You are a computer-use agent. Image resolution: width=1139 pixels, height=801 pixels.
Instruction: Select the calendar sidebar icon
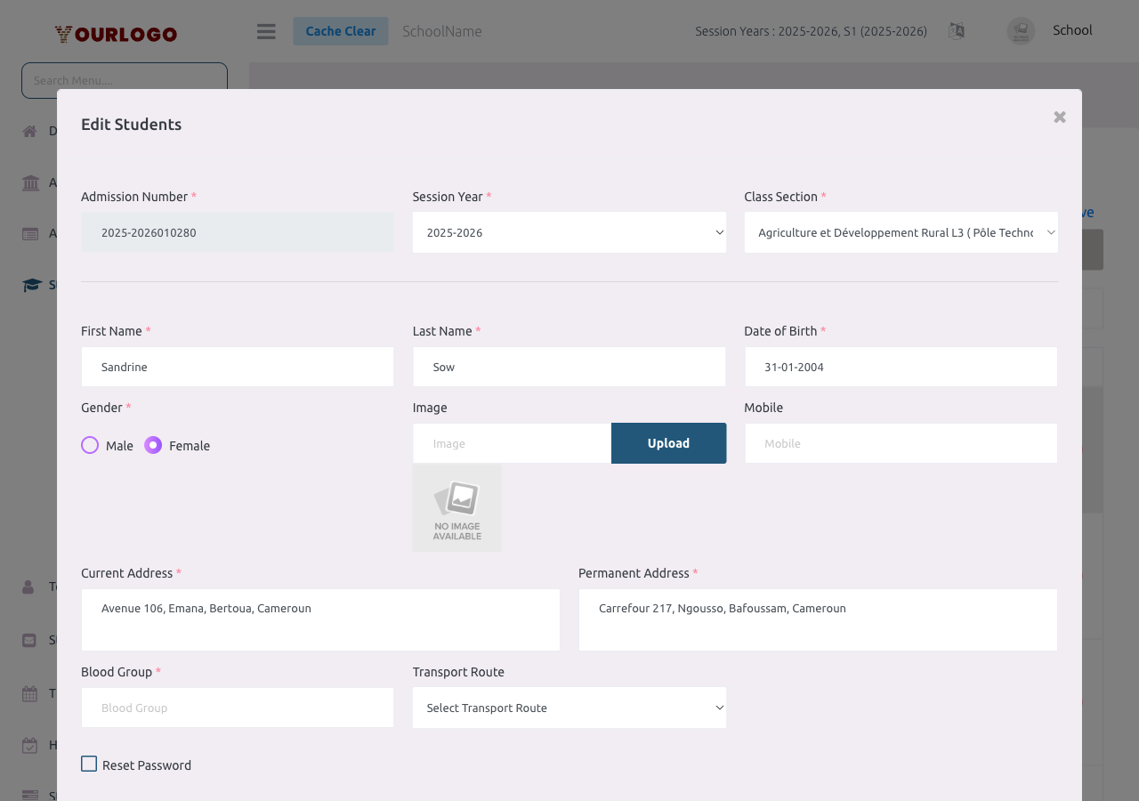(29, 692)
